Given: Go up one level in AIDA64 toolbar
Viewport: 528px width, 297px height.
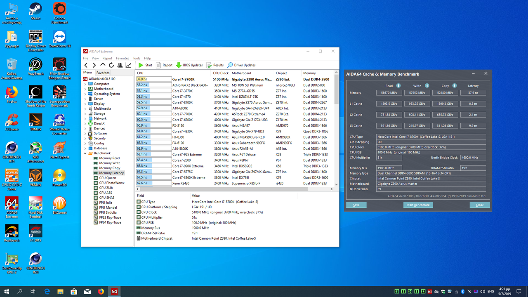Looking at the screenshot, I should tap(103, 65).
